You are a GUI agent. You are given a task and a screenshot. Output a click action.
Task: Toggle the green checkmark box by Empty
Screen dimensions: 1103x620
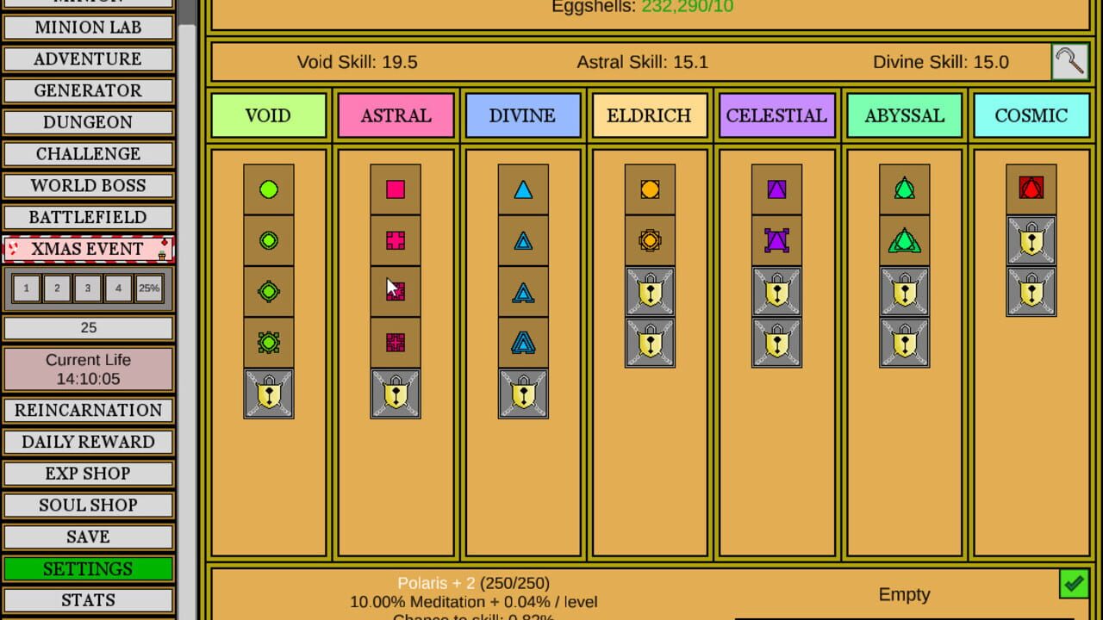[x=1074, y=584]
